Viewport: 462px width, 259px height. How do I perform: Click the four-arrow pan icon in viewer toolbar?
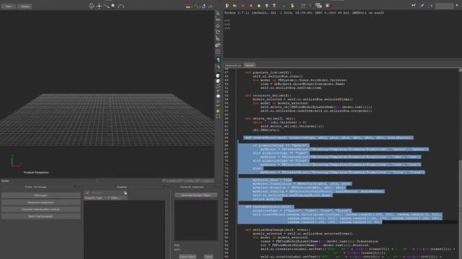point(100,6)
